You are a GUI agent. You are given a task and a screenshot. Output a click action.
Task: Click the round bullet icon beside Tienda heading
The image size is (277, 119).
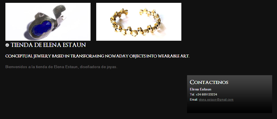click(x=7, y=45)
